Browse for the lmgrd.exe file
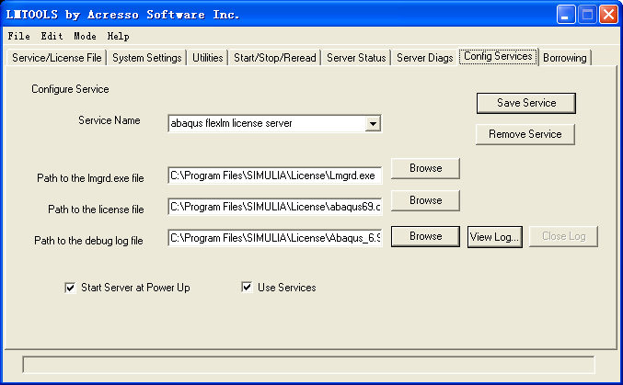 (425, 168)
